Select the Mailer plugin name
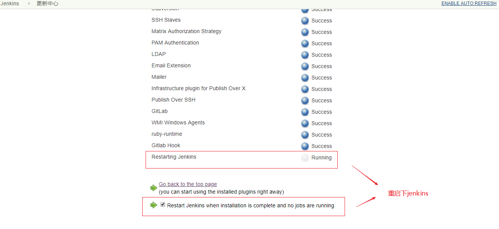499x229 pixels. tap(159, 77)
